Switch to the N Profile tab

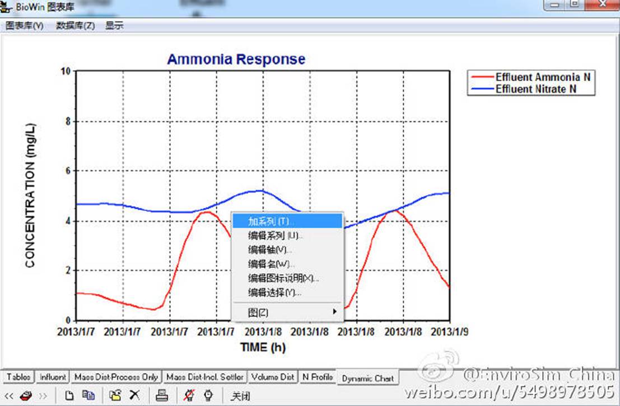click(x=318, y=377)
